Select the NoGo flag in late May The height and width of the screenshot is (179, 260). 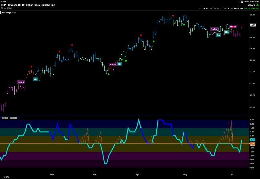coord(214,29)
